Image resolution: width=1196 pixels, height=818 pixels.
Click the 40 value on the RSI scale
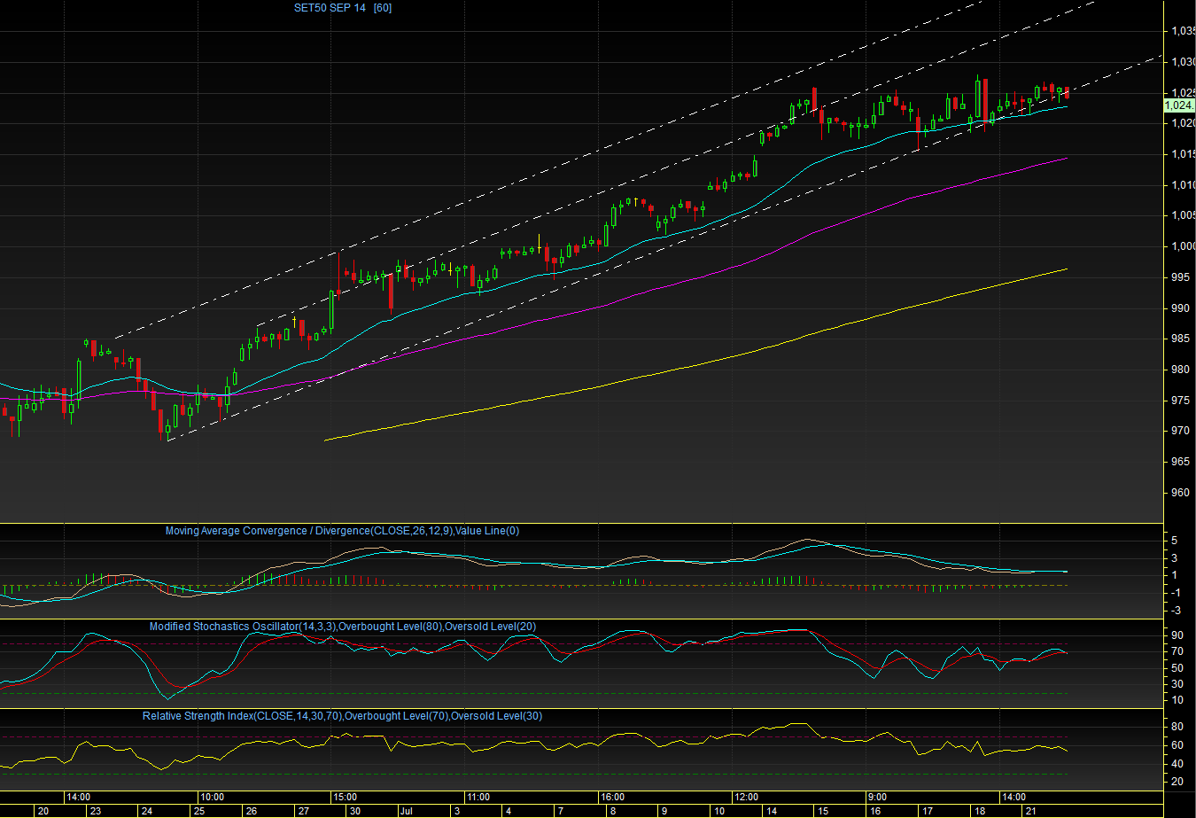point(1177,763)
